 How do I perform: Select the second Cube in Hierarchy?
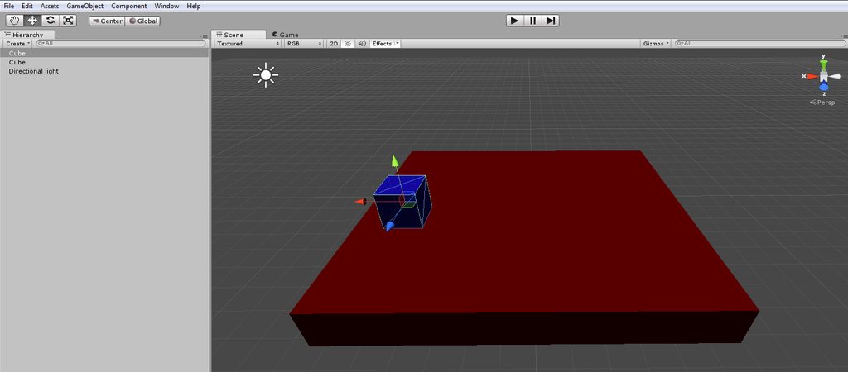click(104, 62)
